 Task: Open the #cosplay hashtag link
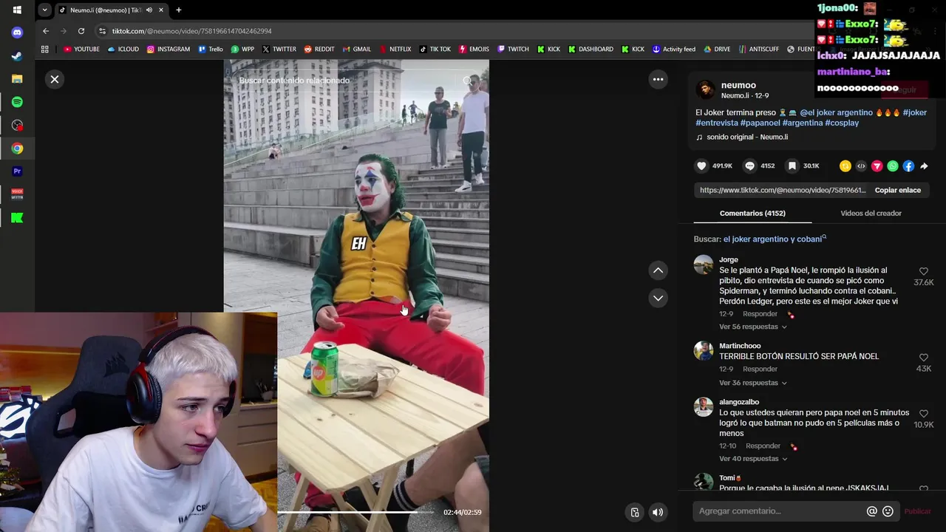tap(842, 123)
